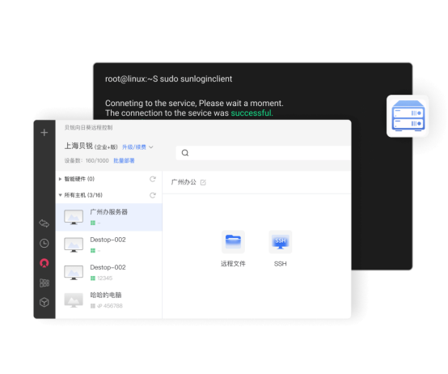The image size is (448, 374).
Task: Refresh the 所有主机 (3/16) group
Action: click(x=153, y=195)
